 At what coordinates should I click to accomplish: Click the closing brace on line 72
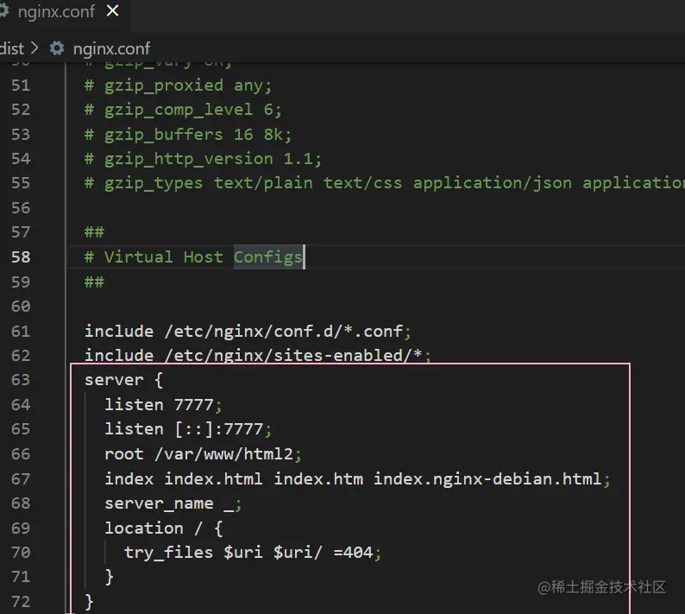89,602
